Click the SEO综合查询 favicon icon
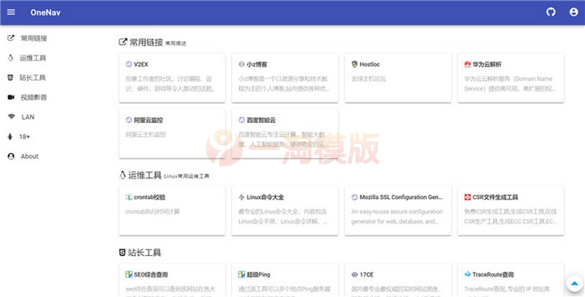Viewport: 585px width, 297px height. click(x=129, y=274)
